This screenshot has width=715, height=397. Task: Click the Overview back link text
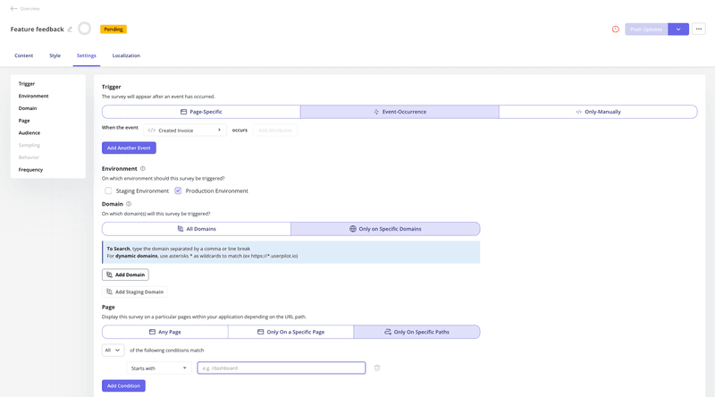[29, 9]
